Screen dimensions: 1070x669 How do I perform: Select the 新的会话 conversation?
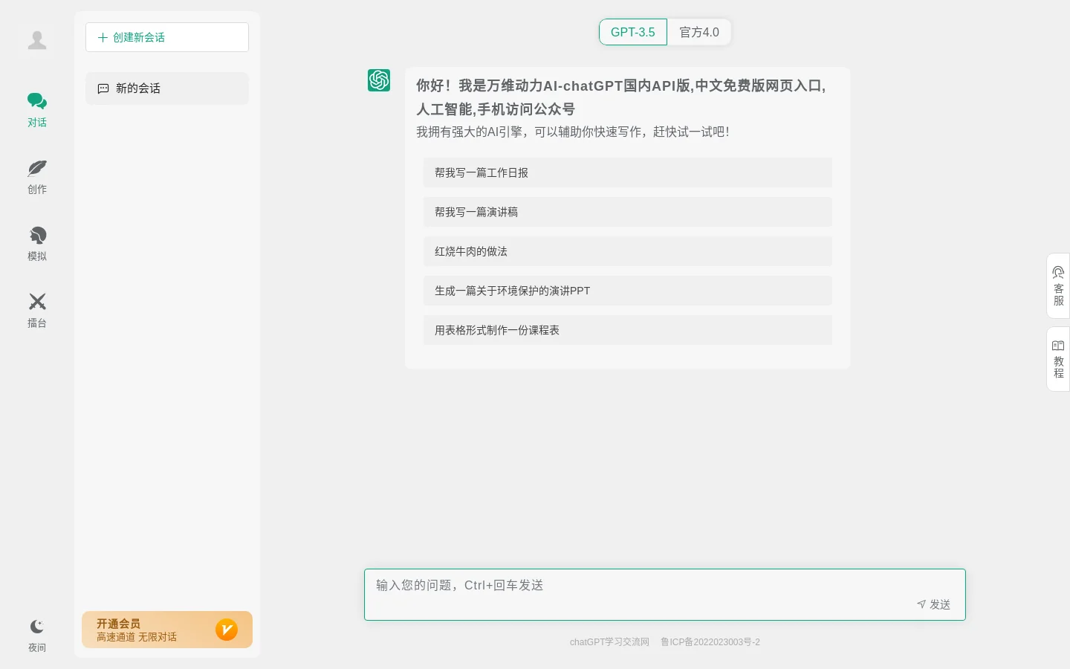pyautogui.click(x=167, y=88)
